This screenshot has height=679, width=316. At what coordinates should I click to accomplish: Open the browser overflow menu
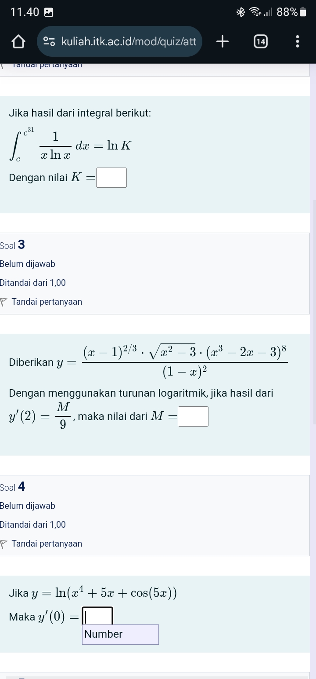tap(297, 41)
